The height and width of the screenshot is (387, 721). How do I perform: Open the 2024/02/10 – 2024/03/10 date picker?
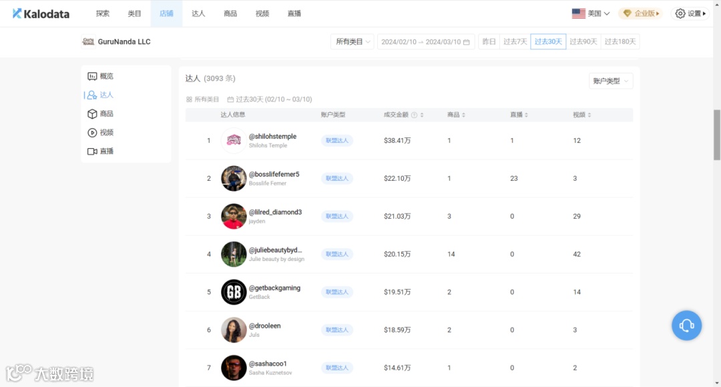point(425,42)
